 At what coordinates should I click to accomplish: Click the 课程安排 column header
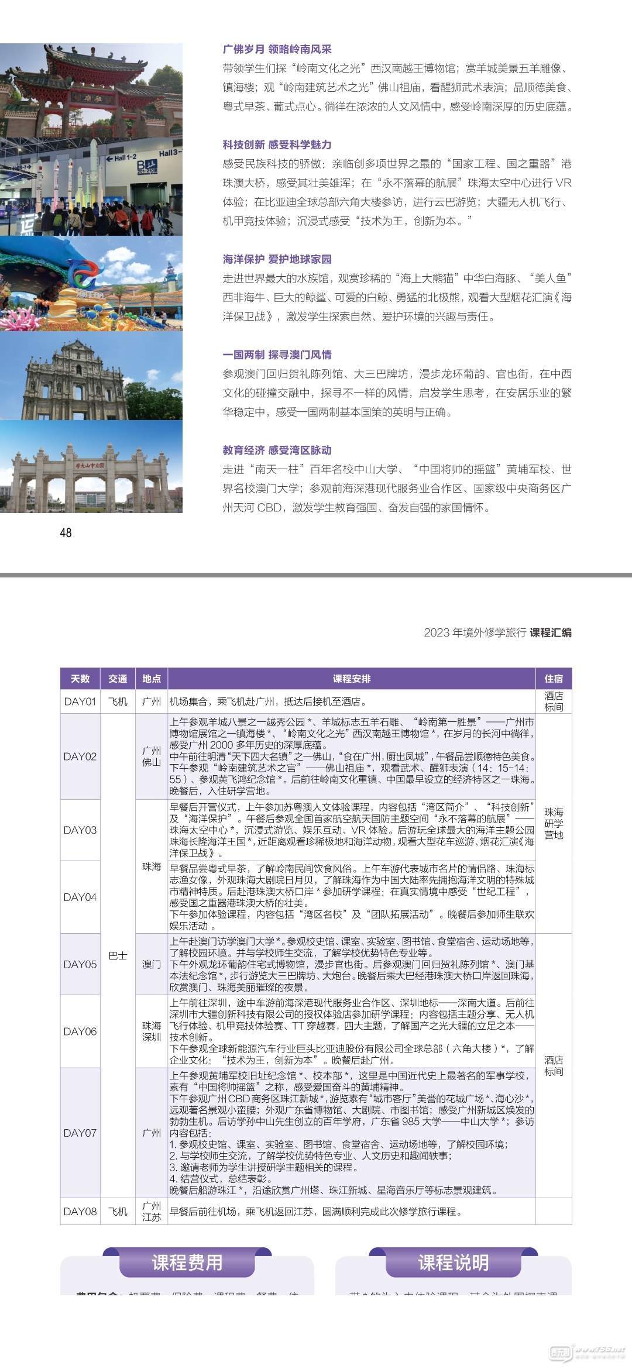[352, 679]
